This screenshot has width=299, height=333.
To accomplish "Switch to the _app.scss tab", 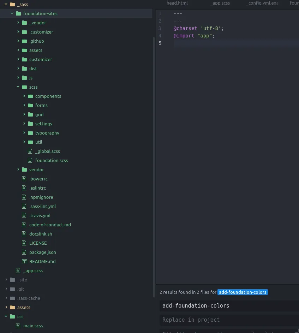I will coord(220,3).
